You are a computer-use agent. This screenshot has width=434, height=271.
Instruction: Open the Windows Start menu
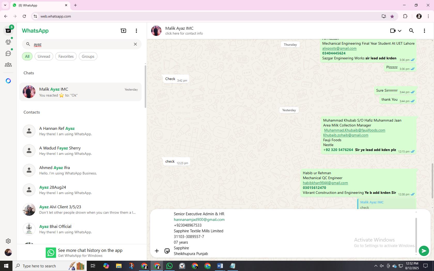[6, 266]
